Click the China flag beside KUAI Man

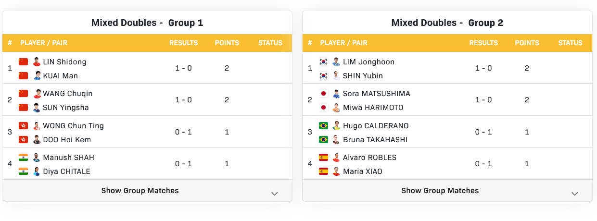click(23, 75)
